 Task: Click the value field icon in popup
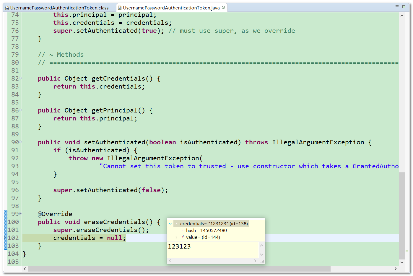point(183,237)
